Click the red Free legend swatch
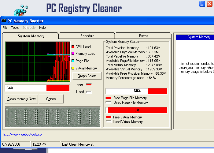Viewport: 214px width, 153px height. pyautogui.click(x=89, y=84)
